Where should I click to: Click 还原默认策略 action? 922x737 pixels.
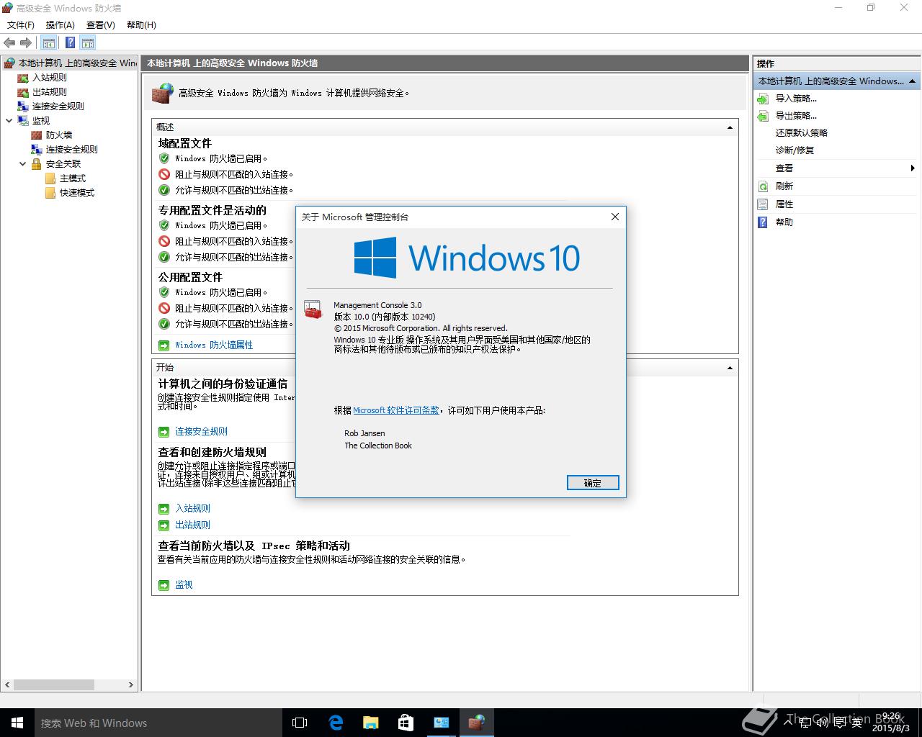pyautogui.click(x=801, y=133)
